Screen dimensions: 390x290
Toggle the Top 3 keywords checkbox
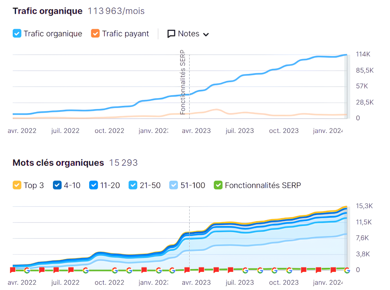click(17, 185)
